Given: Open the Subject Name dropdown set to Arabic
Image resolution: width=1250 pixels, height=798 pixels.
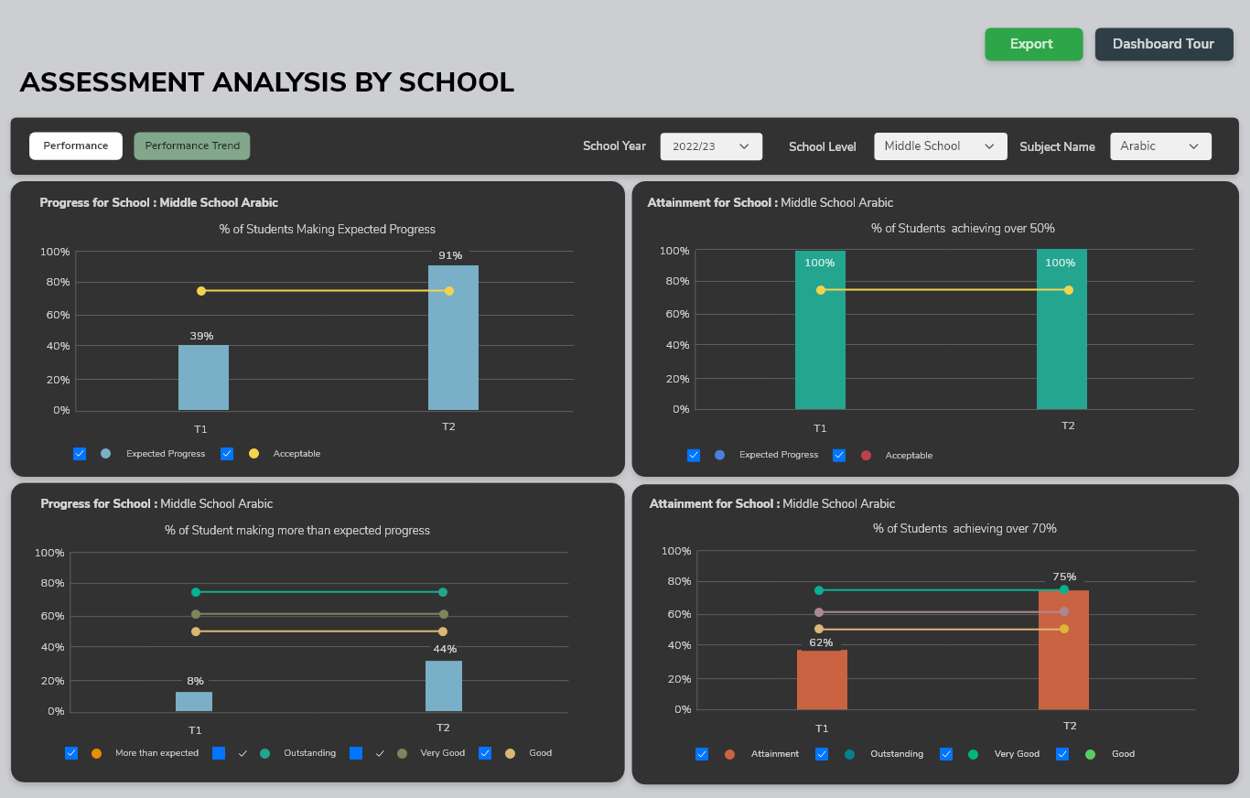Looking at the screenshot, I should click(1160, 146).
